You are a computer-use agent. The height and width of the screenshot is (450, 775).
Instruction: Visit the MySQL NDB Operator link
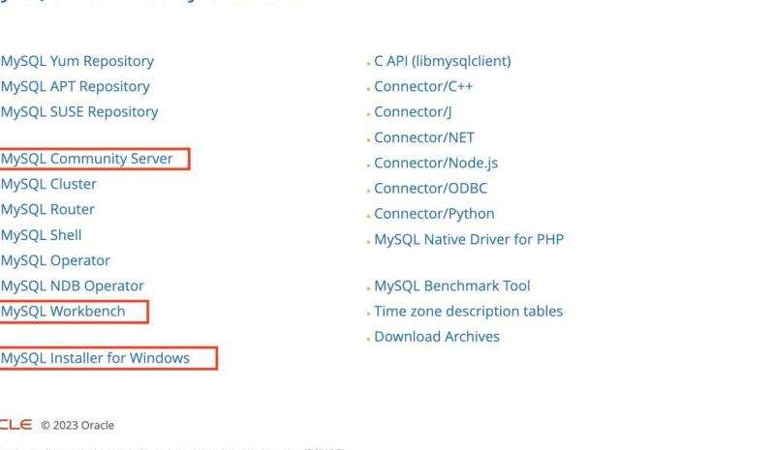(x=73, y=285)
